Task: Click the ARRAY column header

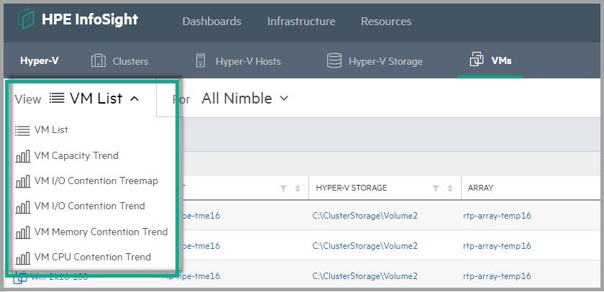Action: (480, 188)
